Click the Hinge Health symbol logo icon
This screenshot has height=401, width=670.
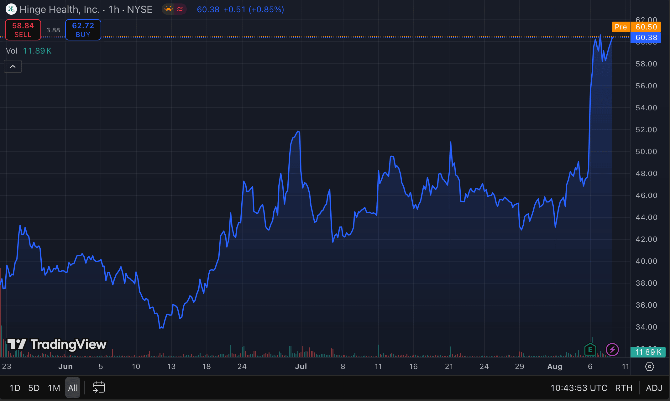click(11, 9)
